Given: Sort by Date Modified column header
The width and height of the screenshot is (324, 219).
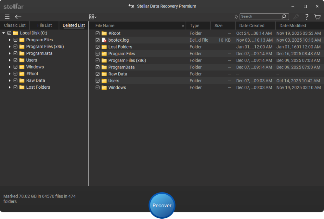Looking at the screenshot, I should [300, 26].
